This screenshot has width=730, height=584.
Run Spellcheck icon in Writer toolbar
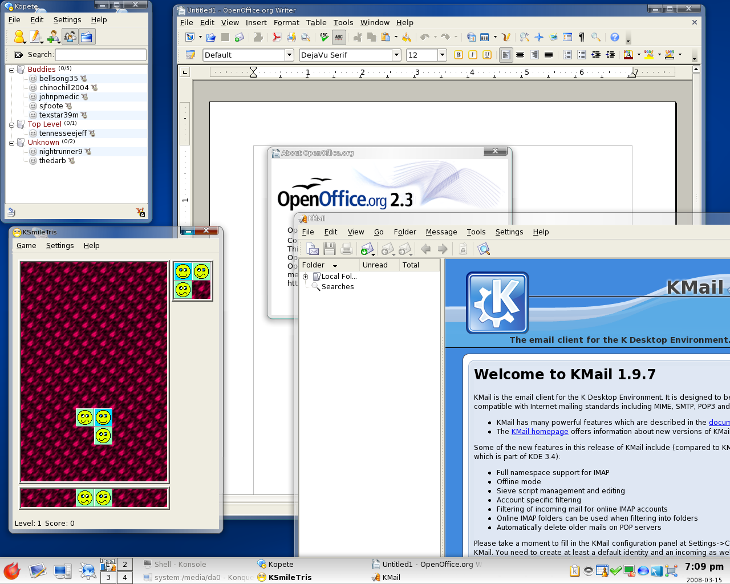[324, 37]
